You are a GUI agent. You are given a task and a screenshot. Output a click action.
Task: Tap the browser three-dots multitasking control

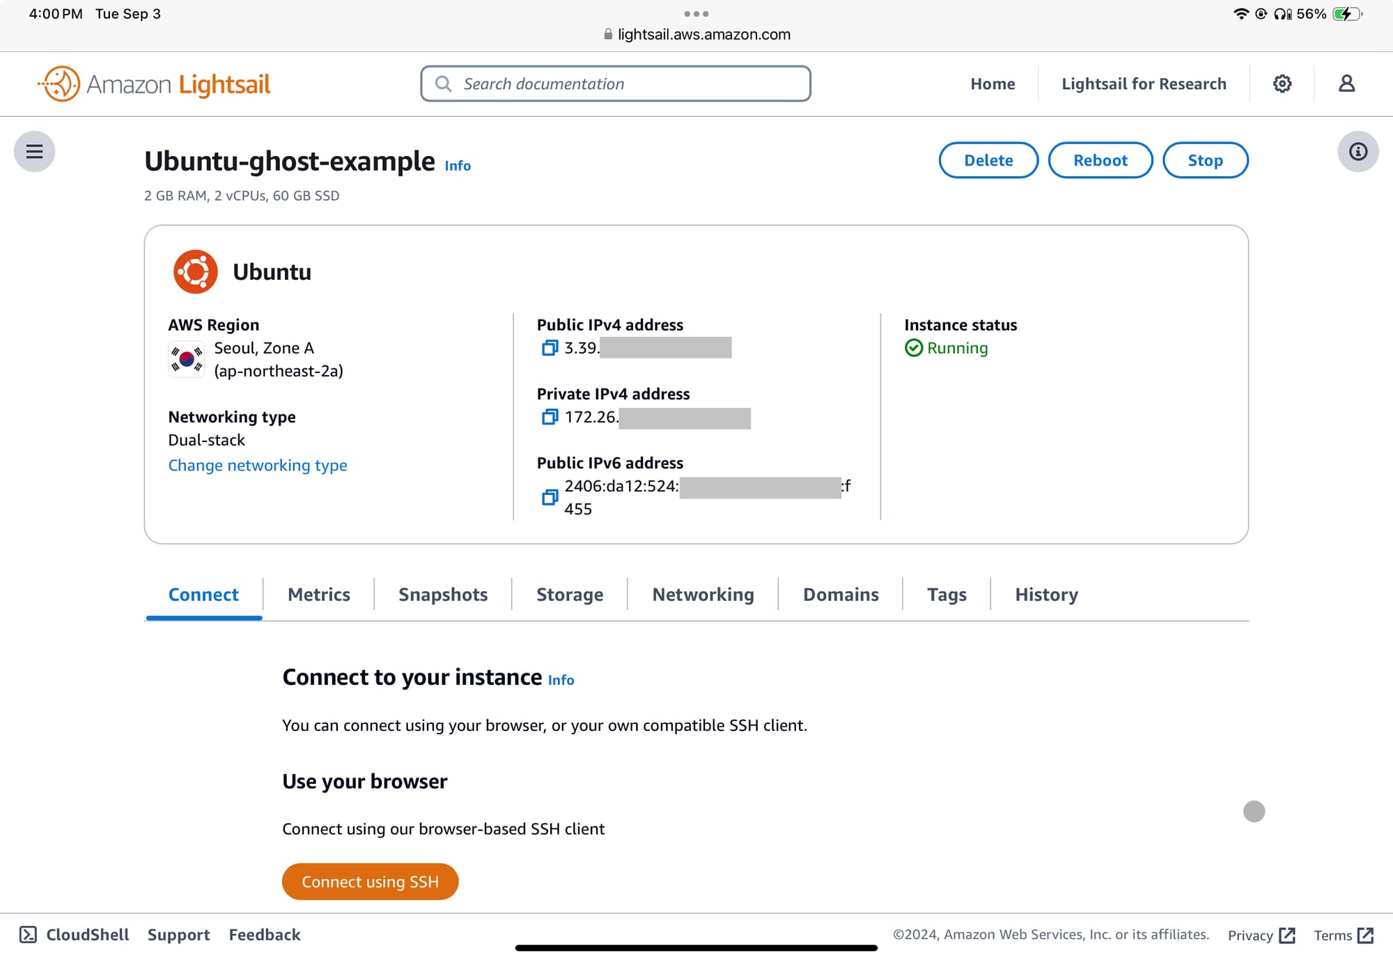(x=696, y=14)
